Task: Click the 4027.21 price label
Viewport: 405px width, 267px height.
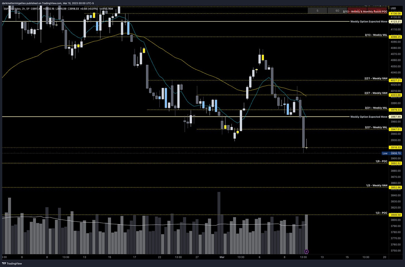Action: [x=396, y=80]
